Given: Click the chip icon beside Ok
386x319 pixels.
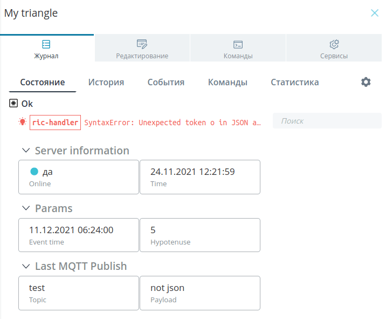Looking at the screenshot, I should click(x=13, y=103).
